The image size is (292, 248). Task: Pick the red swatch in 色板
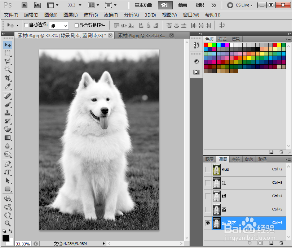coord(205,45)
